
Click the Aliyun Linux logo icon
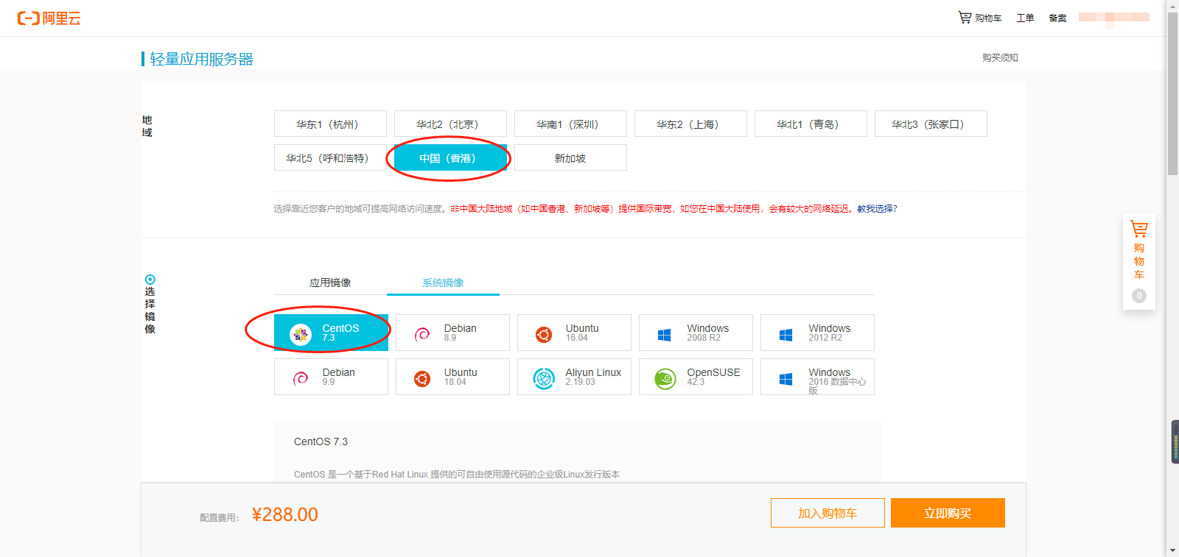[544, 379]
